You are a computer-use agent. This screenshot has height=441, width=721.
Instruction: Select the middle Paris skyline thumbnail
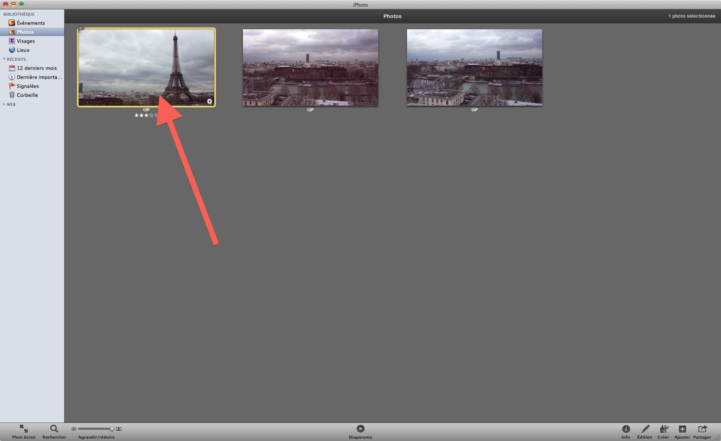[311, 68]
